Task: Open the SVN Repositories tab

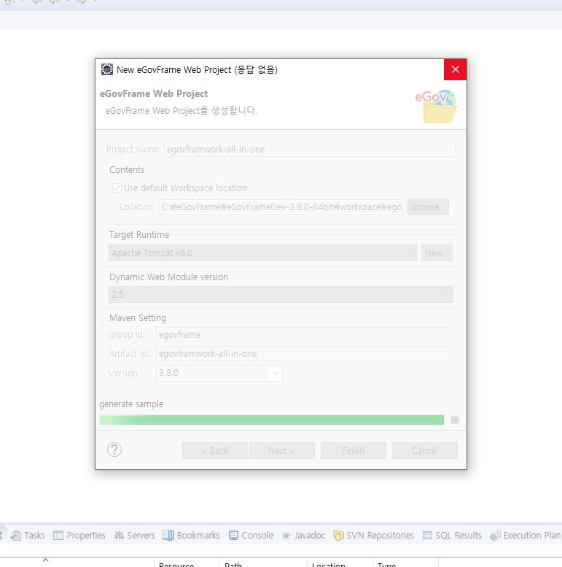Action: click(373, 535)
